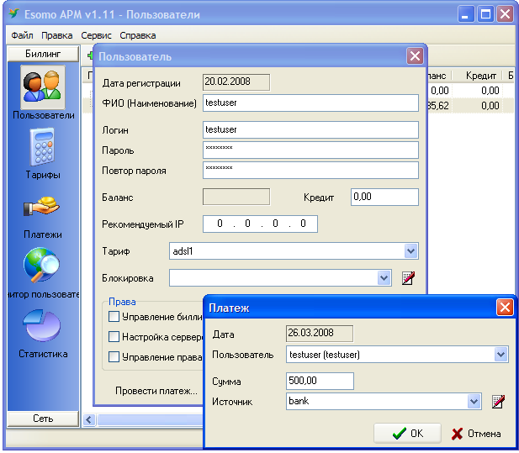Click horizontal scrollbar left arrow

click(x=89, y=420)
